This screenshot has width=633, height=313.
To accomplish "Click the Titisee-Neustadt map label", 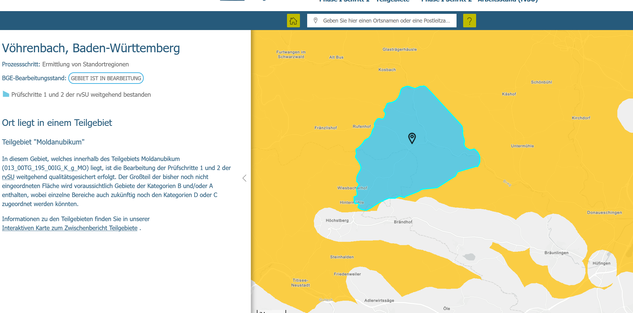I will tap(301, 283).
